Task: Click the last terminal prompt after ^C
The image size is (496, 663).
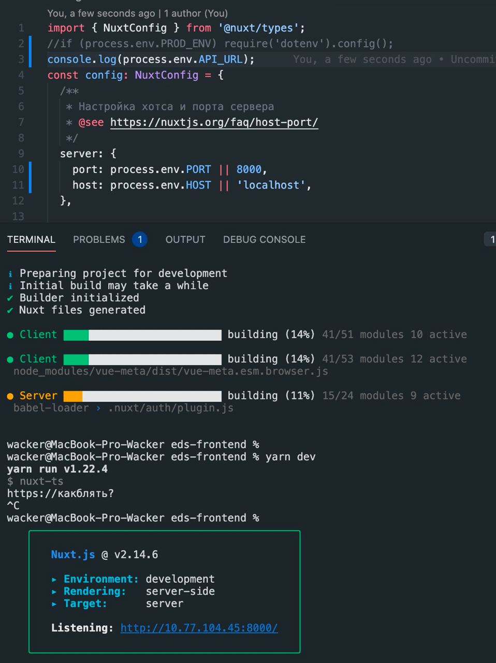Action: (133, 518)
